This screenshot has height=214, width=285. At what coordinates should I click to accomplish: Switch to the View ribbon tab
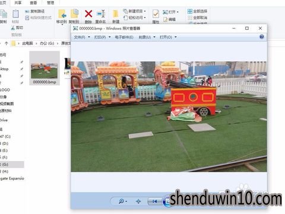pyautogui.click(x=33, y=3)
